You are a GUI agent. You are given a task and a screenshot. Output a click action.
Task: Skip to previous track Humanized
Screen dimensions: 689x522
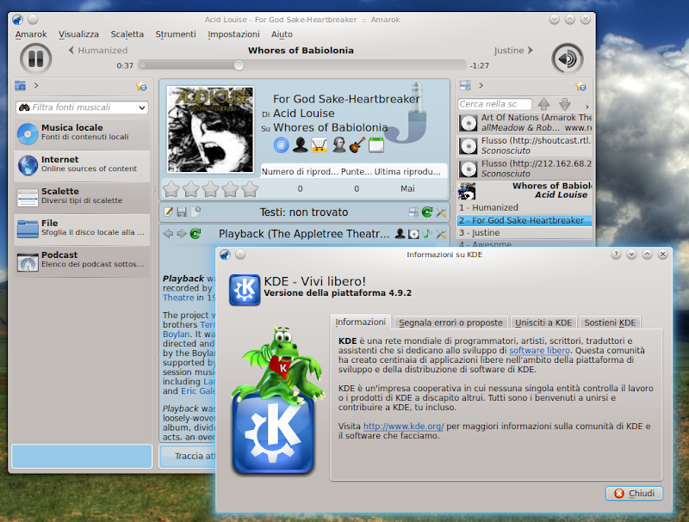(x=98, y=51)
